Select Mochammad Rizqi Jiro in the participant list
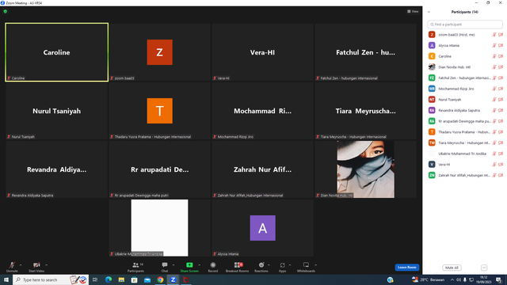This screenshot has width=507, height=285. pos(465,89)
